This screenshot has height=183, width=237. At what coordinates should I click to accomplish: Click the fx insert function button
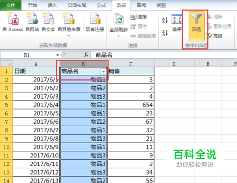(x=86, y=55)
